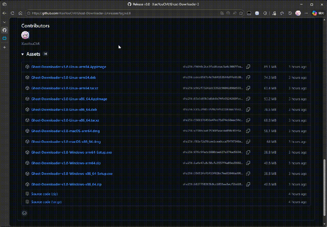Open the browser extensions puzzle icon

click(265, 13)
